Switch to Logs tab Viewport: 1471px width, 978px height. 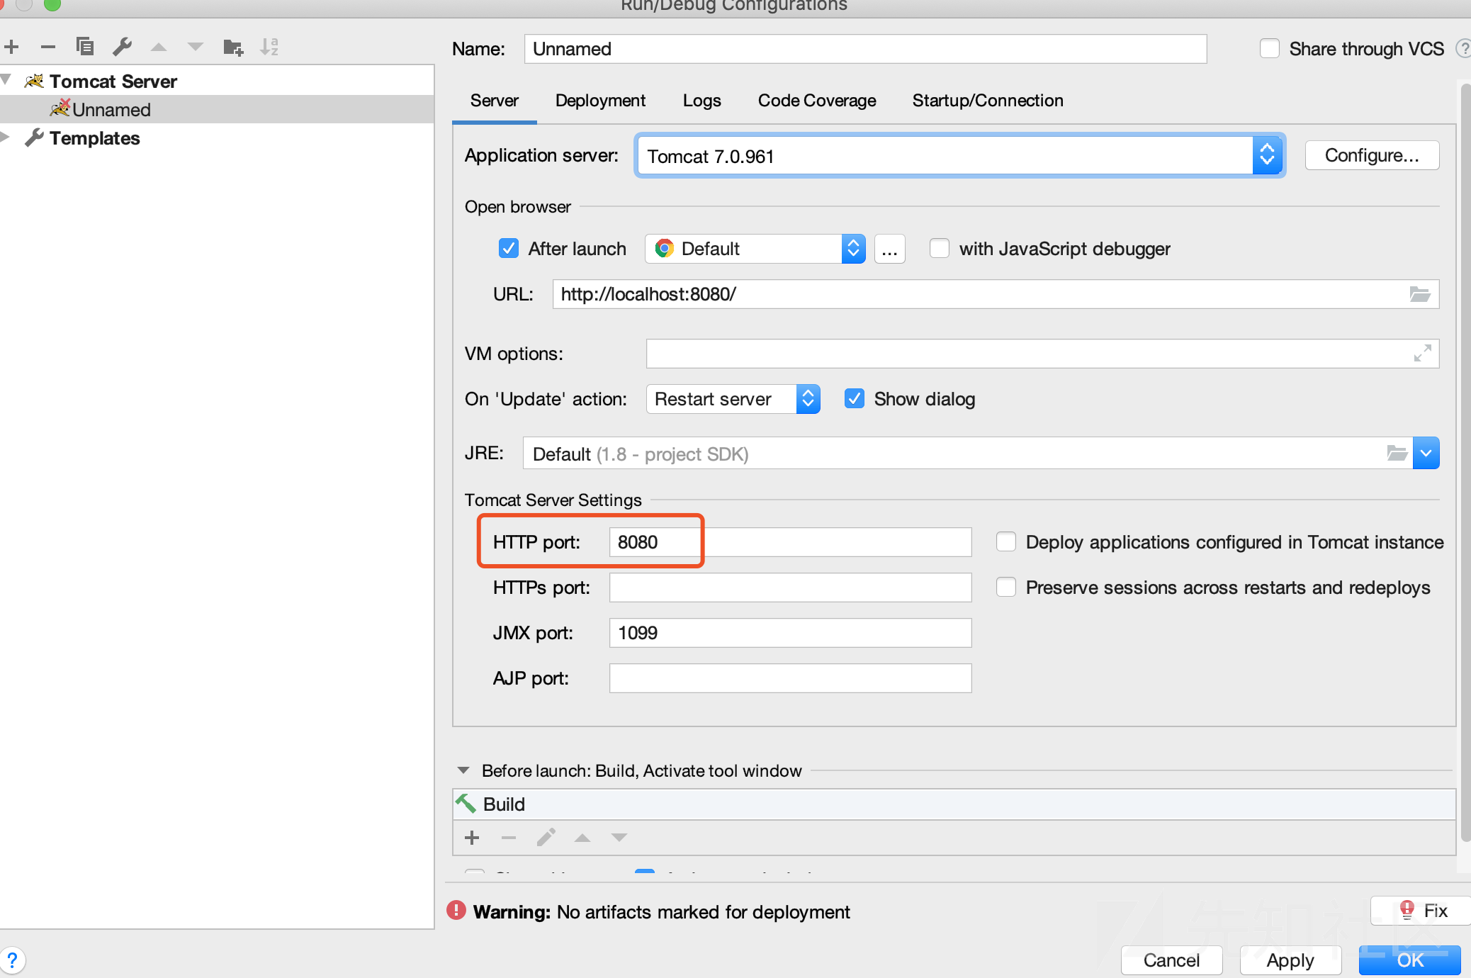[x=702, y=101]
